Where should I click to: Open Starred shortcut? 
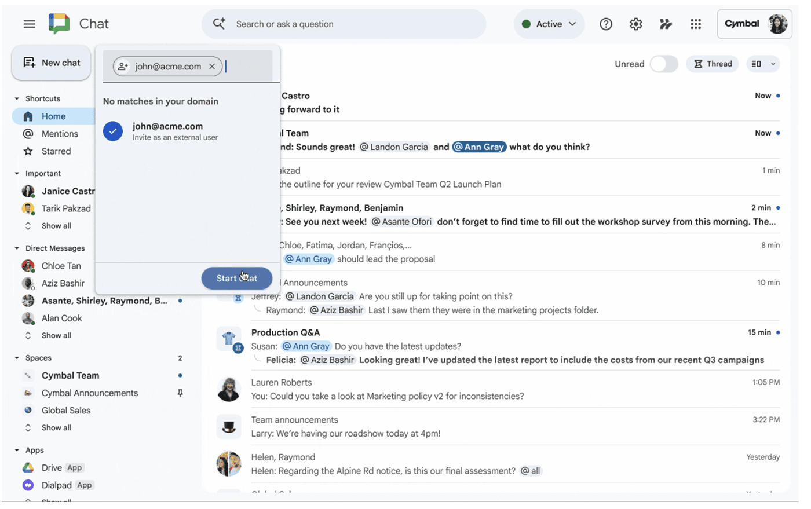click(x=56, y=151)
